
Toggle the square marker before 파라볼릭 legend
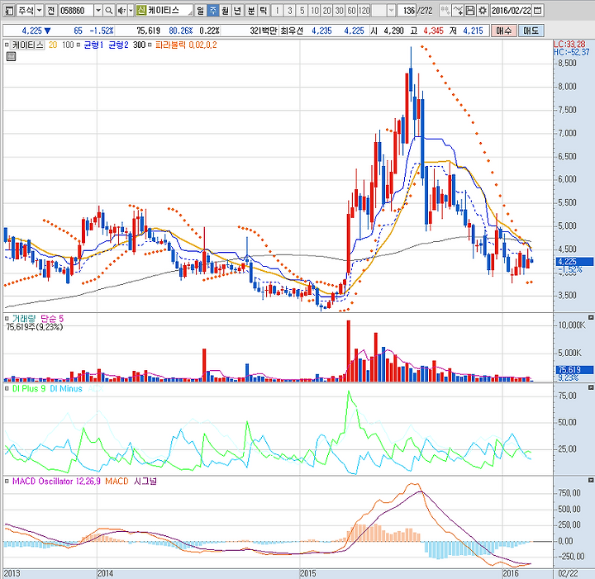[150, 45]
